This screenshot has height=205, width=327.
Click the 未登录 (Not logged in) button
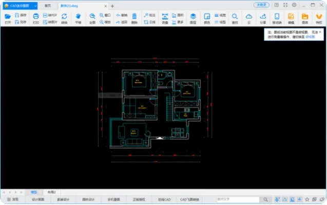pos(261,5)
